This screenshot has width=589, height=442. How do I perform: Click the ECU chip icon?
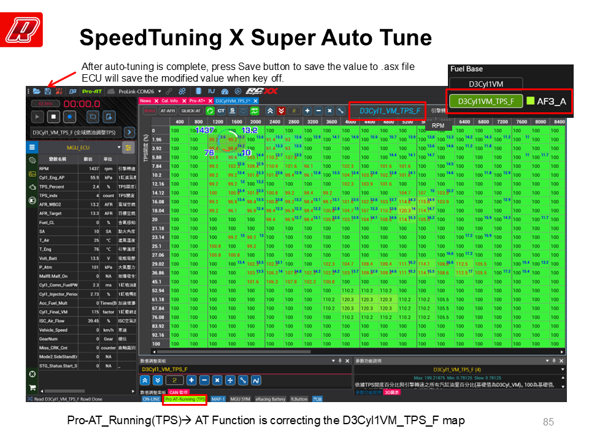199,91
